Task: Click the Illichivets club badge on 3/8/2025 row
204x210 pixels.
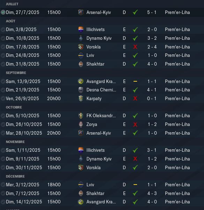Action: coord(81,29)
